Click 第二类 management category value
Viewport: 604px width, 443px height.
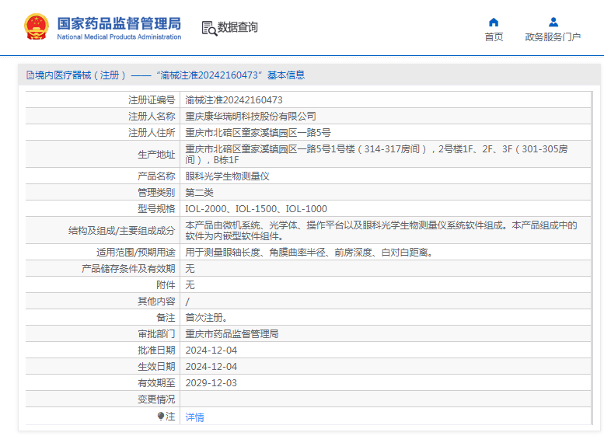tap(199, 193)
